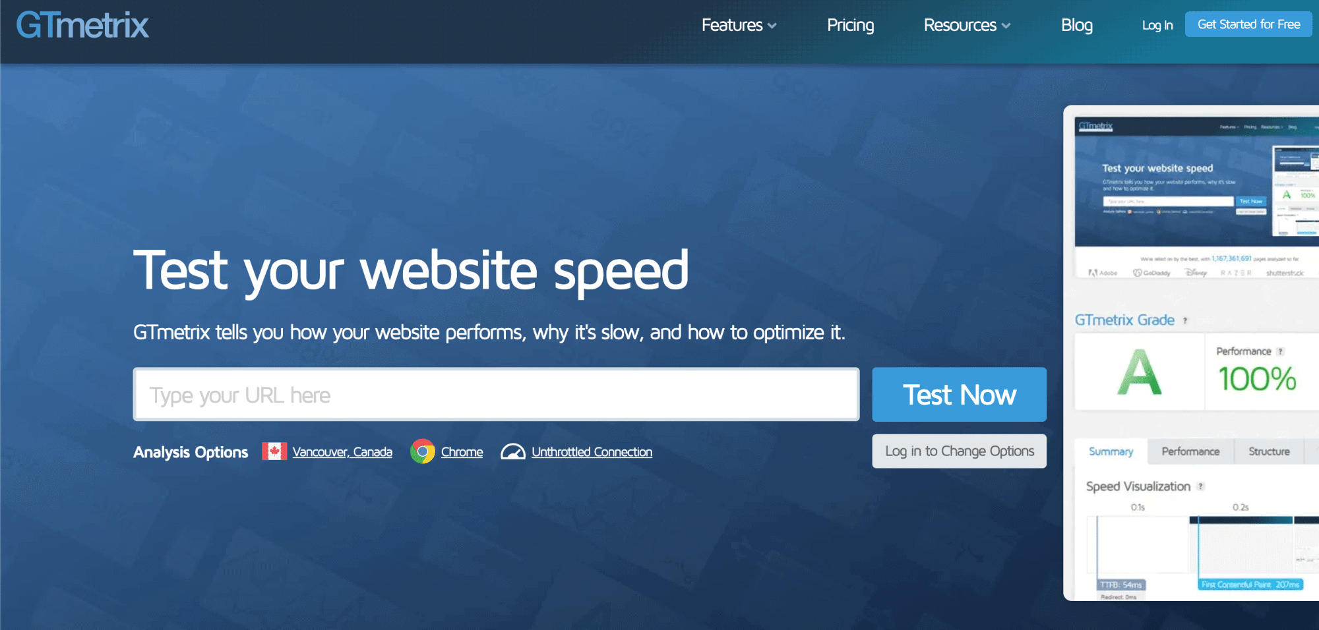Expand the Resources dropdown menu
Screen dimensions: 1319x630
[966, 25]
